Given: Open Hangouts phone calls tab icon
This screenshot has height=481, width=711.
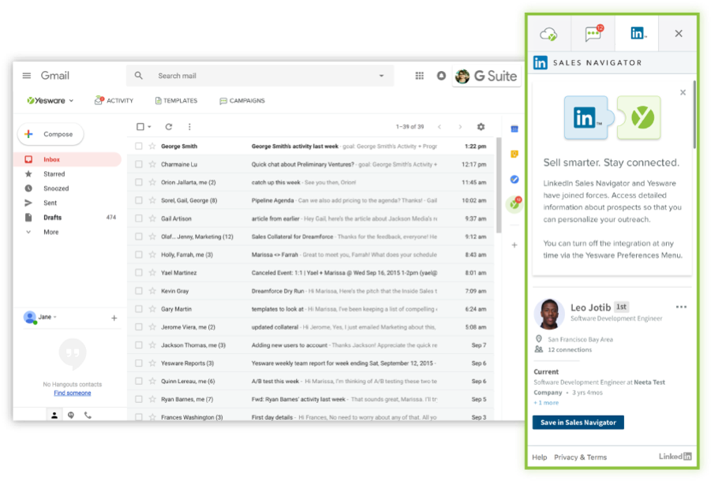Looking at the screenshot, I should click(88, 415).
